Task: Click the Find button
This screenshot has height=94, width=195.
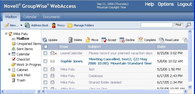Action: (x=178, y=25)
